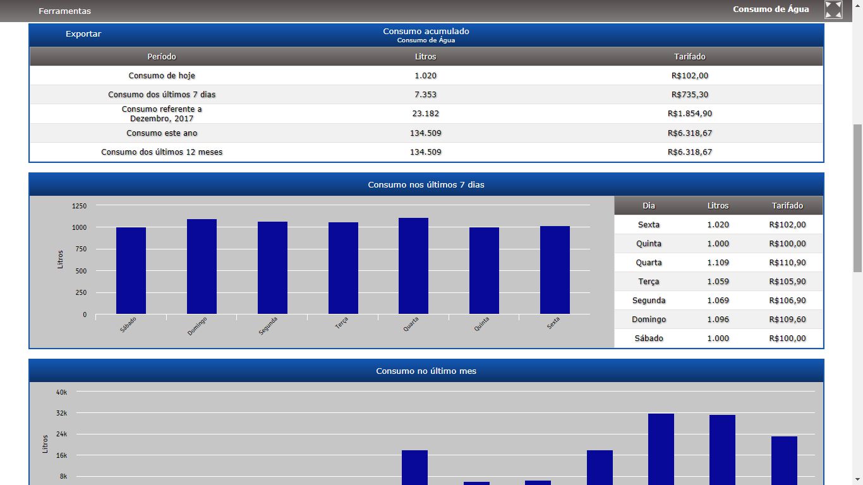This screenshot has height=485, width=863.
Task: Click the tallest bar in the monthly chart
Action: coord(661,449)
